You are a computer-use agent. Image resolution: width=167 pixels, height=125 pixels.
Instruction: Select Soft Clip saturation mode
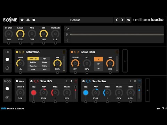point(33,62)
